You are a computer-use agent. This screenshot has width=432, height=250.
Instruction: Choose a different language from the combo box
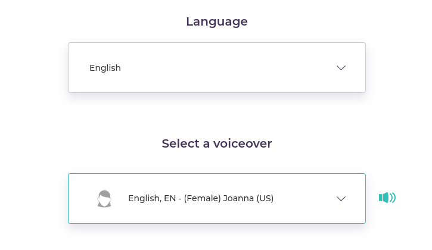[x=217, y=67]
